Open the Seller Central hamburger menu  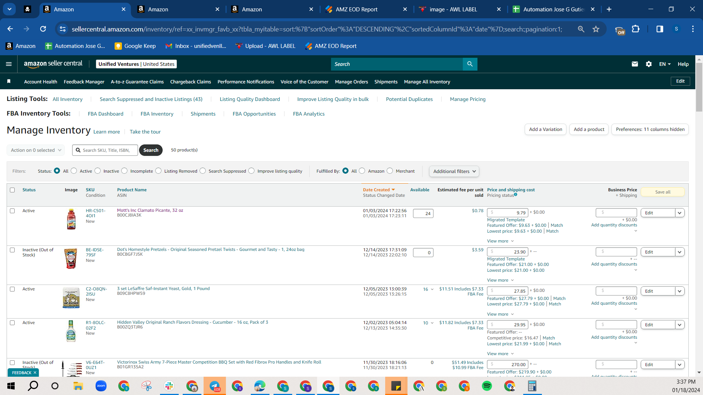pos(9,64)
